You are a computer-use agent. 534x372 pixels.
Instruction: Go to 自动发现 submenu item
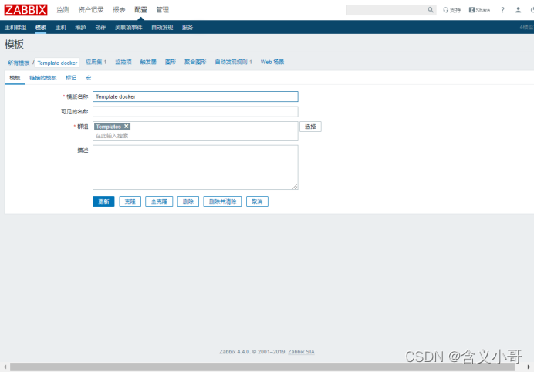[162, 28]
